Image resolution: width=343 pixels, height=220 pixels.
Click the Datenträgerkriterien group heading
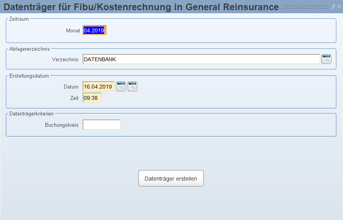[x=31, y=114]
